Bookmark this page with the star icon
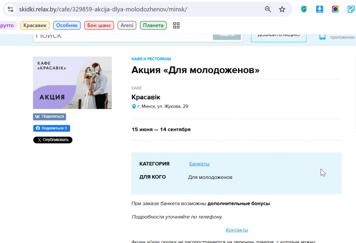356x243 pixels. [x=282, y=9]
